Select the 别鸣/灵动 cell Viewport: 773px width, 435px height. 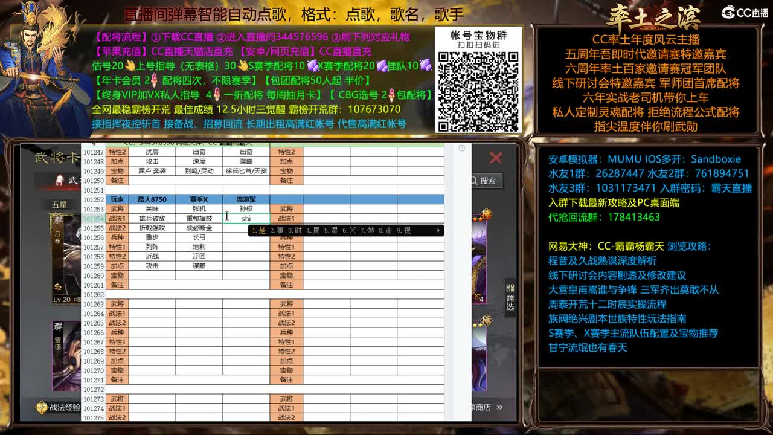click(x=199, y=171)
